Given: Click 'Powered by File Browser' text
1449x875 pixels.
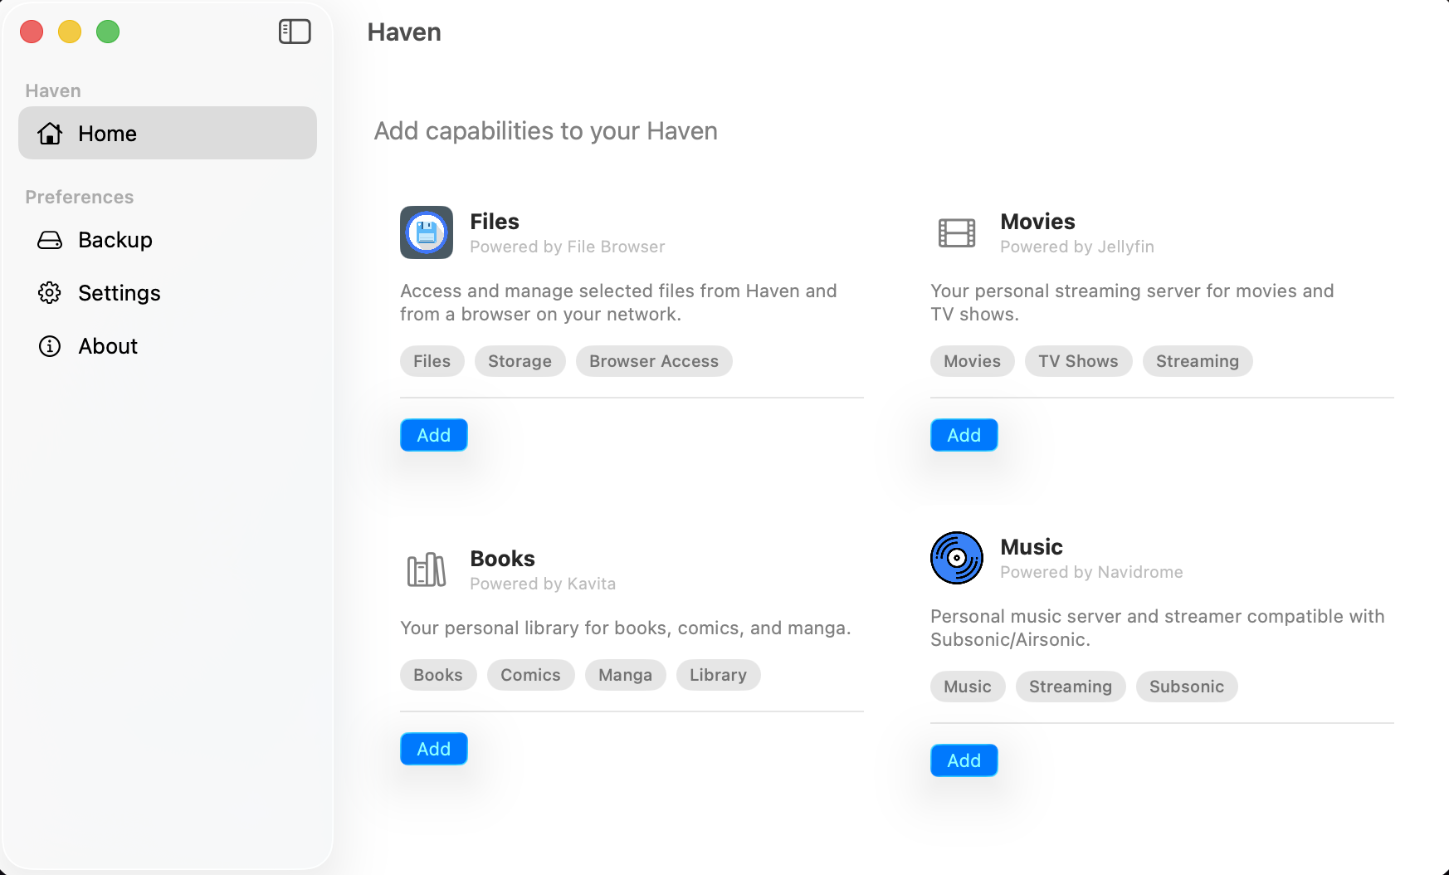Looking at the screenshot, I should pyautogui.click(x=568, y=247).
